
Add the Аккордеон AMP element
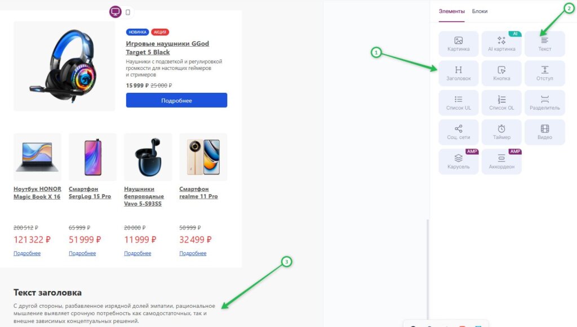(501, 161)
